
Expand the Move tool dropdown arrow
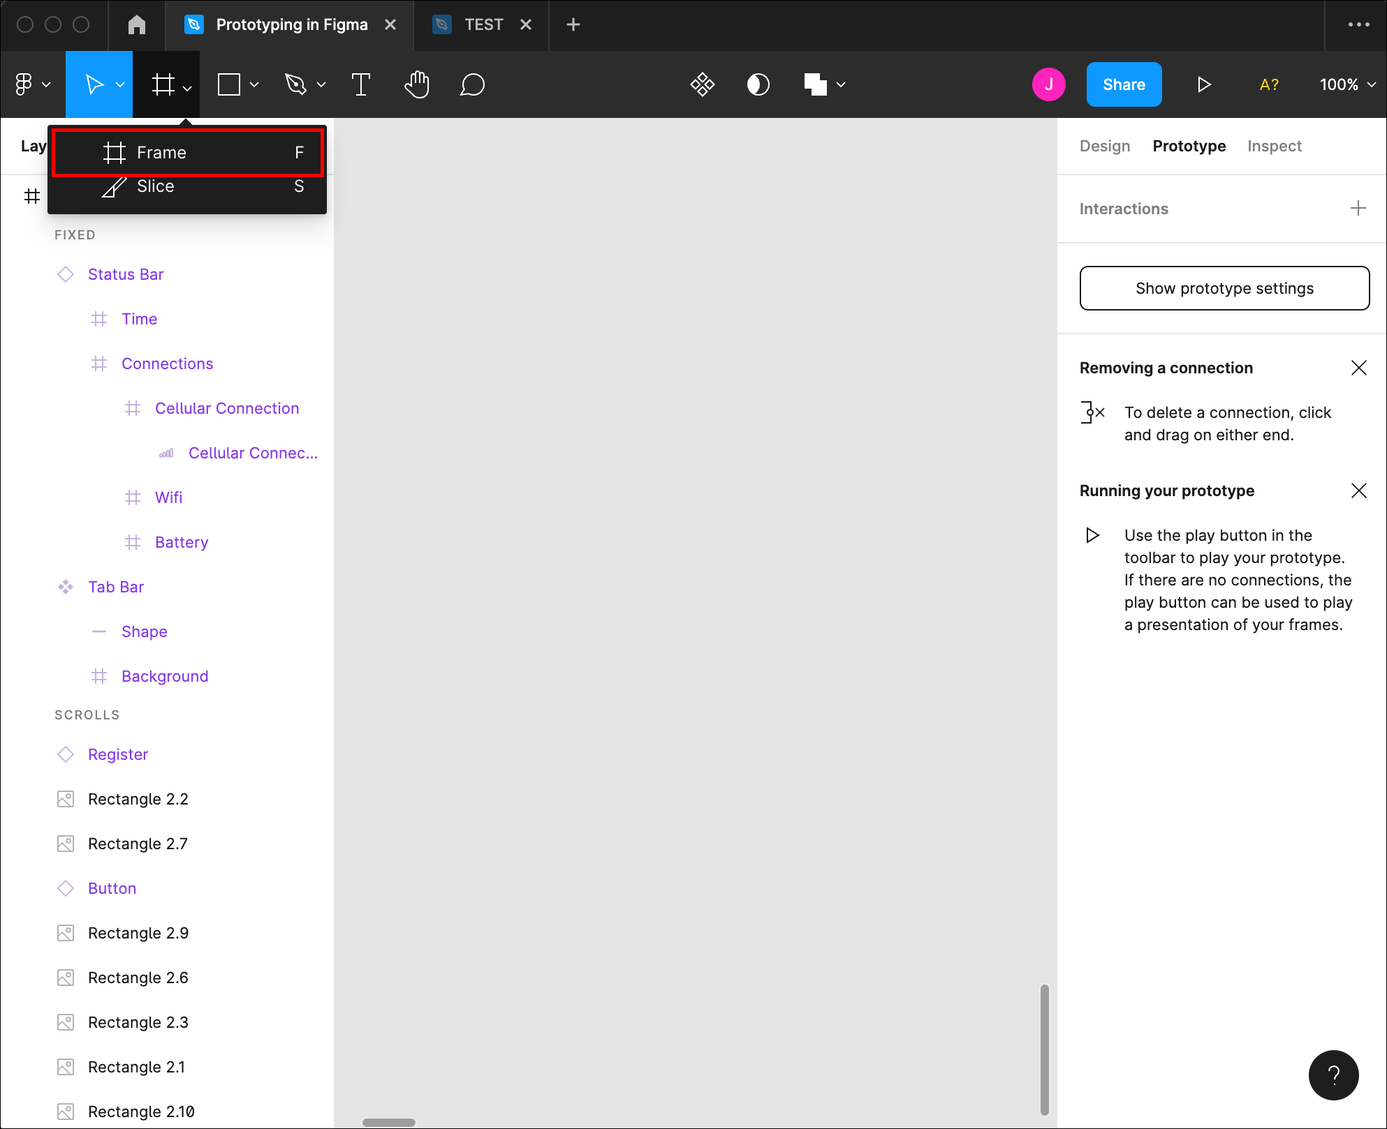[120, 85]
